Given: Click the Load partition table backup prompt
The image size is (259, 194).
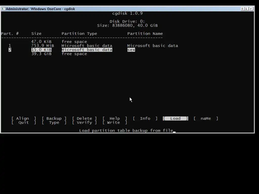Looking at the screenshot, I should [126, 131].
